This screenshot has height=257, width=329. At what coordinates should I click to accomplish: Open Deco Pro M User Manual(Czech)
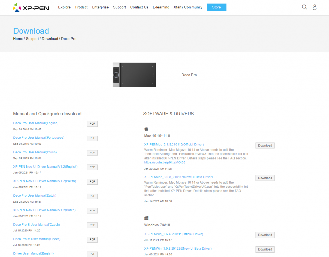pyautogui.click(x=37, y=239)
